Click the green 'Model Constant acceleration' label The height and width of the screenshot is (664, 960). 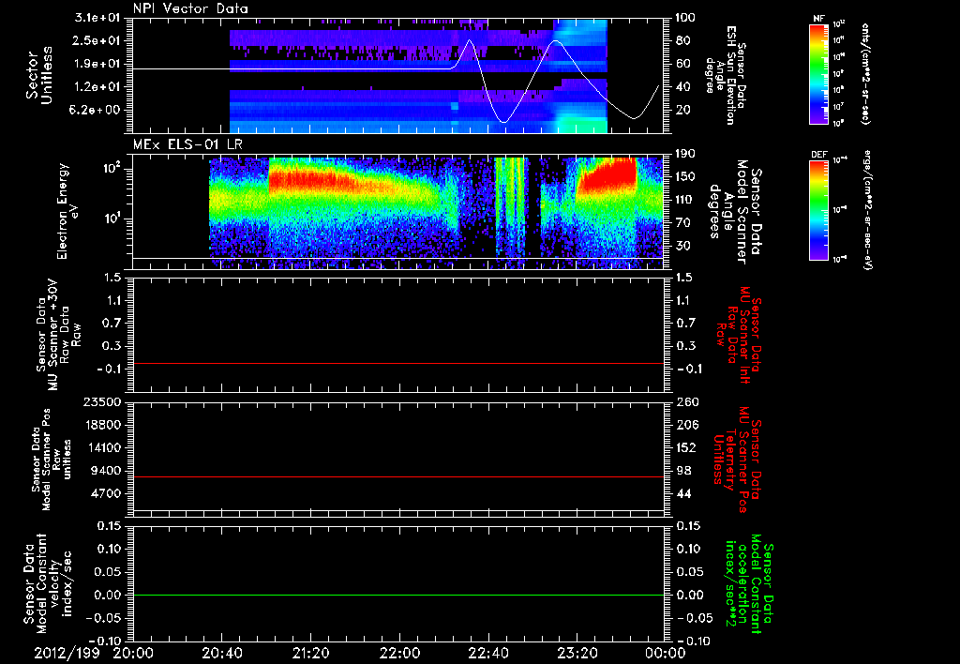749,583
